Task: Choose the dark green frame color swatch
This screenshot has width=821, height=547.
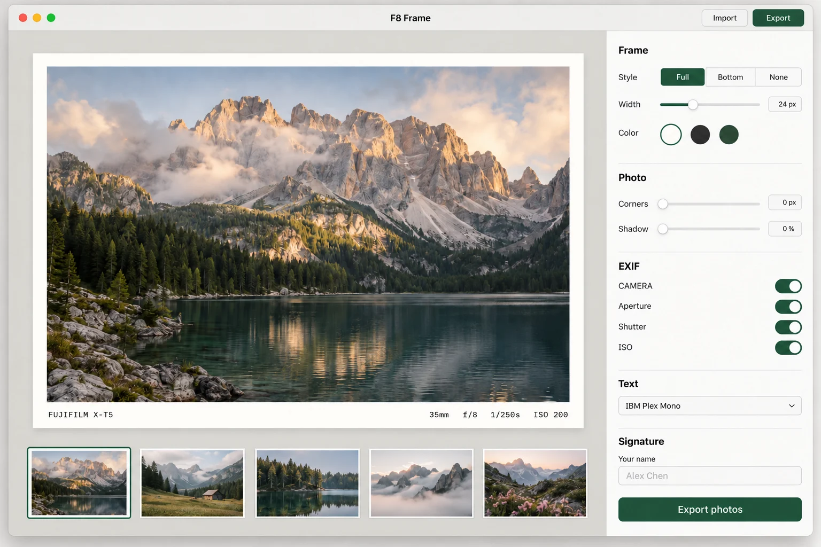Action: pos(729,135)
